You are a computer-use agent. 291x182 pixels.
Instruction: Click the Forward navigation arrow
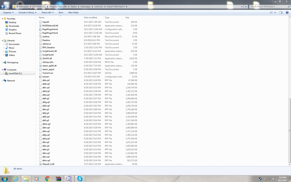tap(8, 7)
